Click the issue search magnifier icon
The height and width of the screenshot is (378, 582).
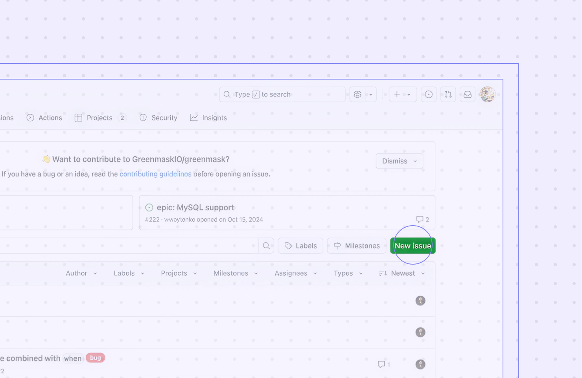pyautogui.click(x=266, y=246)
